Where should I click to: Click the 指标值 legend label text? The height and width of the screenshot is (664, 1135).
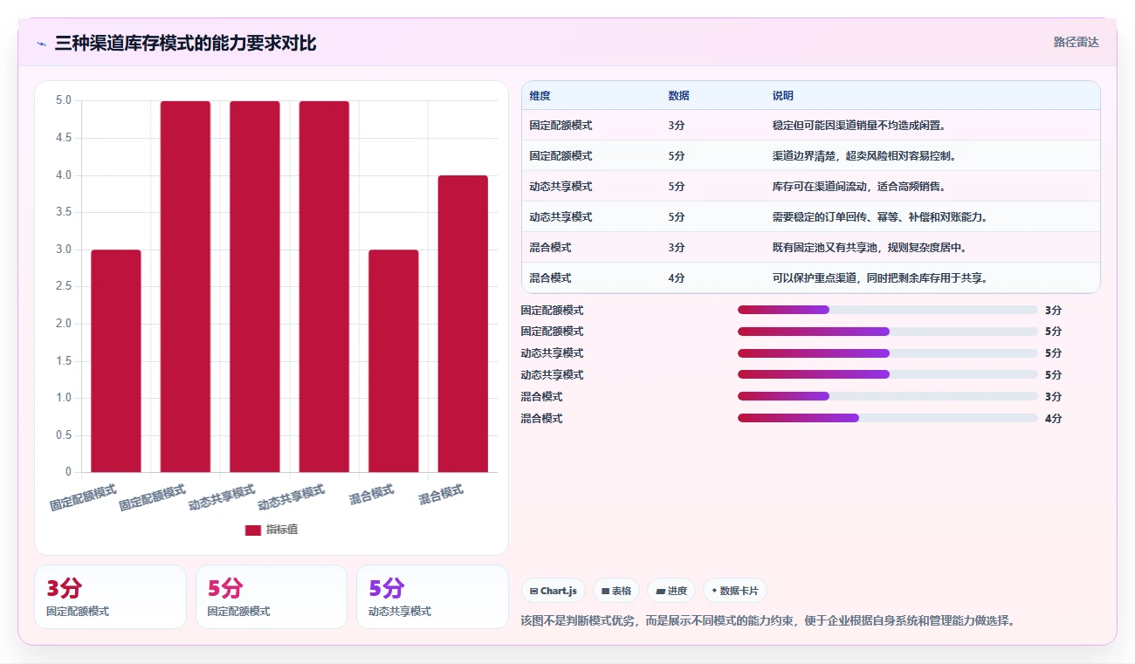[282, 530]
